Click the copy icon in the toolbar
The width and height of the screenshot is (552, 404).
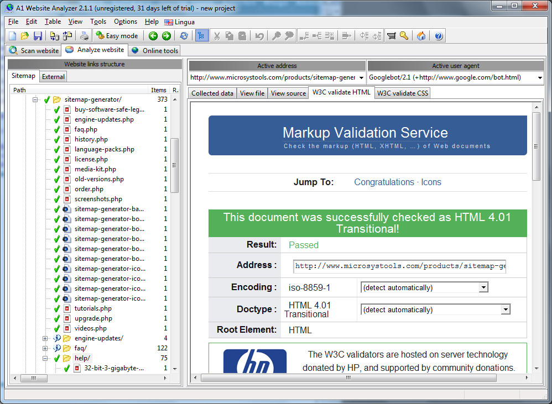(230, 36)
